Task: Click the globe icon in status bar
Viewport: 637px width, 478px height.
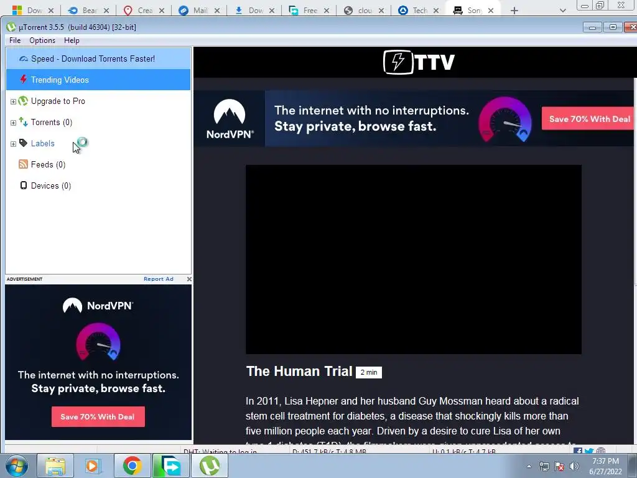Action: tap(601, 451)
